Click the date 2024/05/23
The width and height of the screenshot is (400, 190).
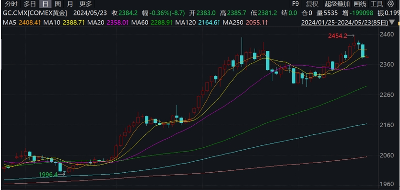[x=90, y=13]
